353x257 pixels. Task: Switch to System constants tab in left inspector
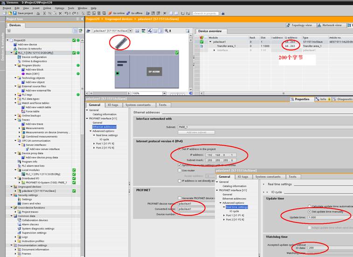[x=138, y=105]
